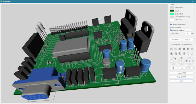Select the Set Value board thickness radio

pyautogui.click(x=171, y=33)
